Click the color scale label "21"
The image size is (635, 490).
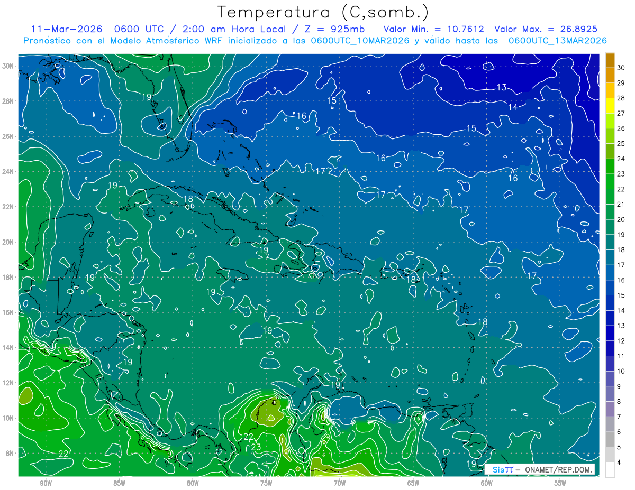pos(621,204)
